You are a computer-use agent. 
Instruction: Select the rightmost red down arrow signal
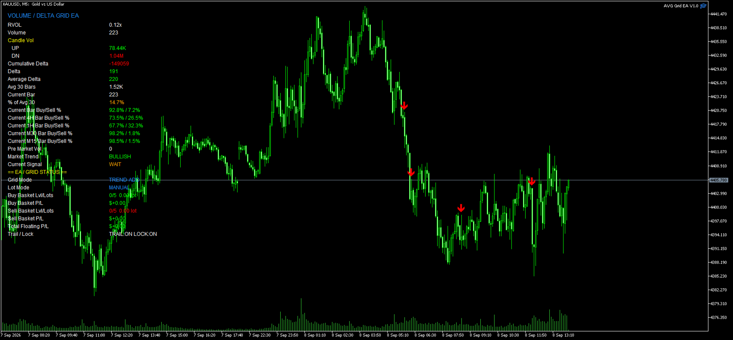[532, 181]
